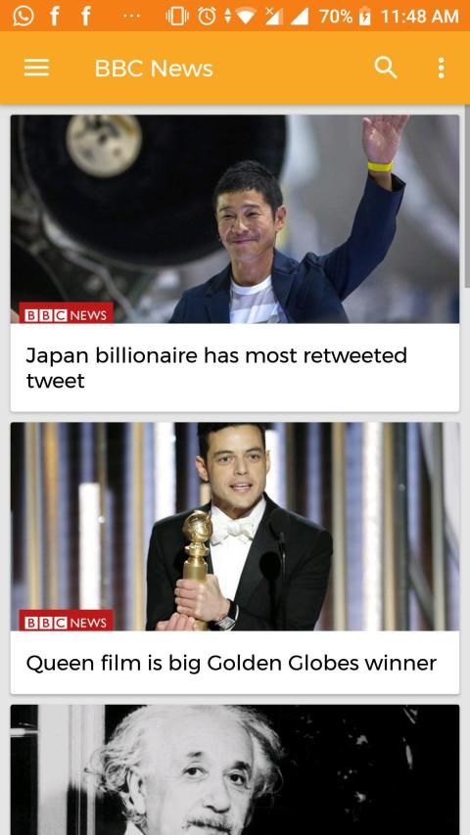Tap the second Facebook notification icon

[x=85, y=16]
